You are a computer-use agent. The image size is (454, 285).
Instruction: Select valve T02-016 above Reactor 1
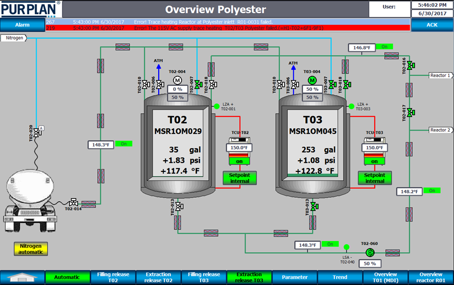pyautogui.click(x=410, y=66)
